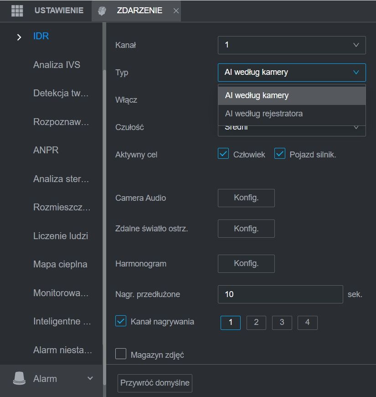This screenshot has width=376, height=397.
Task: Open Alarm niesta... sidebar entry
Action: pyautogui.click(x=63, y=350)
